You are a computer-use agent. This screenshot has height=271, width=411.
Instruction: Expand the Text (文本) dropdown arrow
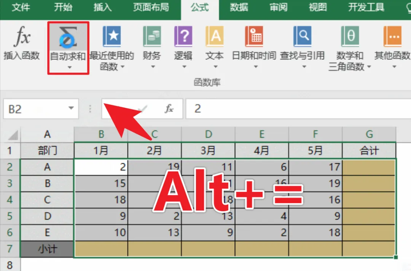(x=215, y=67)
